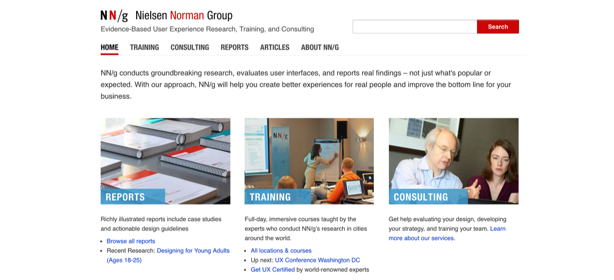
Task: Open the Browse all reports link
Action: [131, 241]
